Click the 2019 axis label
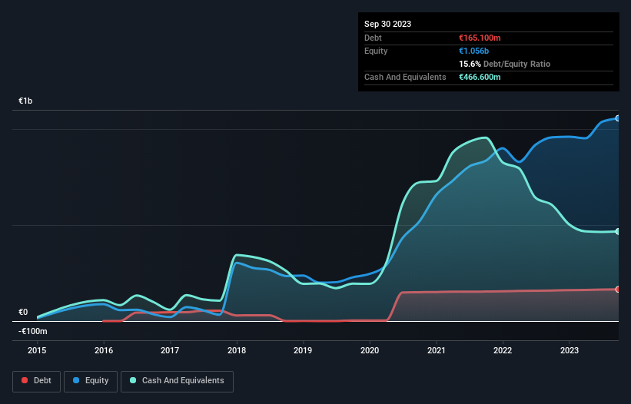The width and height of the screenshot is (631, 404). coord(303,350)
